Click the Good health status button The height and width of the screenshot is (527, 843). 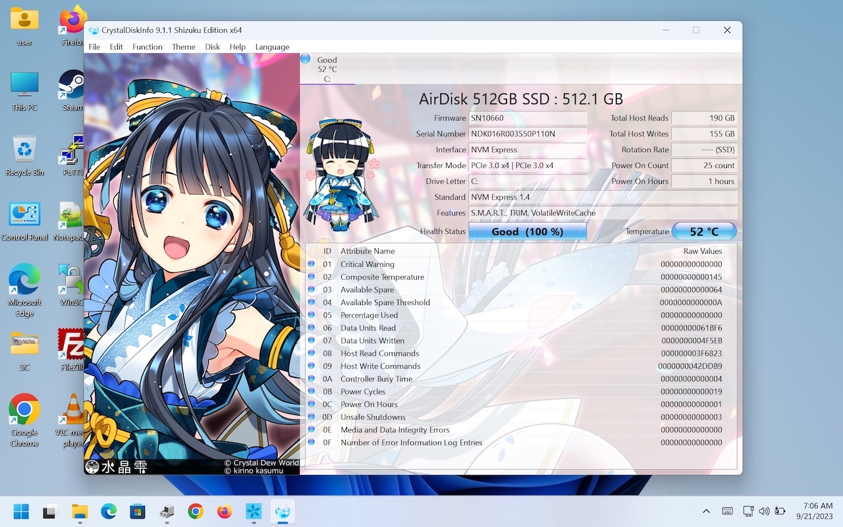pyautogui.click(x=527, y=232)
